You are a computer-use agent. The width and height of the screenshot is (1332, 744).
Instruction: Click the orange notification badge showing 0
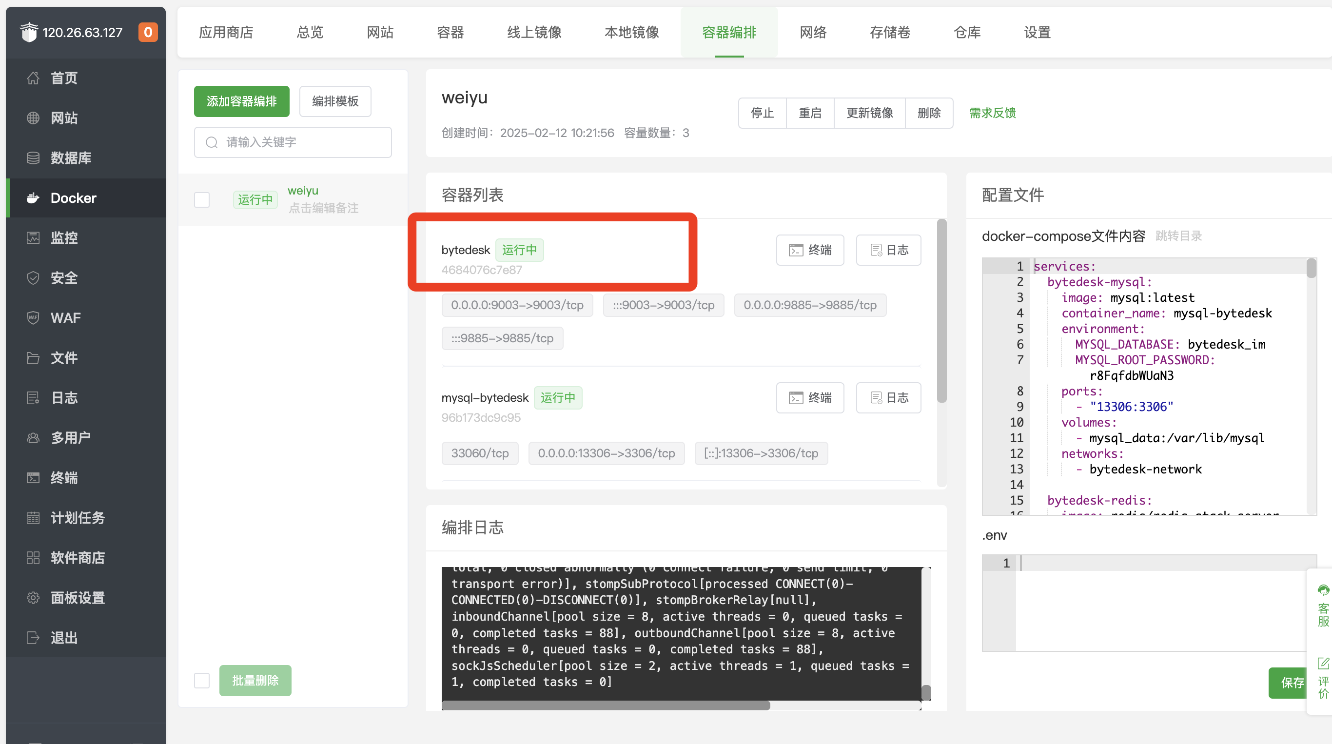pos(148,32)
